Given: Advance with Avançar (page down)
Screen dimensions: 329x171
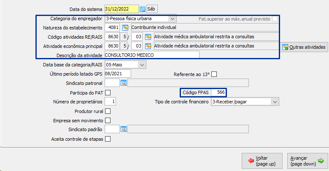Looking at the screenshot, I should point(307,161).
